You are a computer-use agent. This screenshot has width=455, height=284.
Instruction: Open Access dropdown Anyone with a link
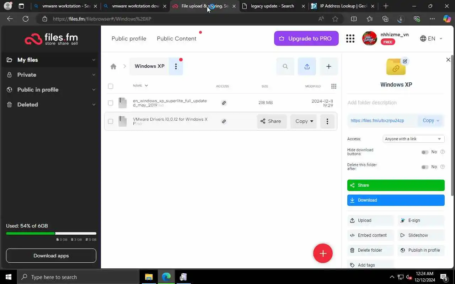pos(413,139)
